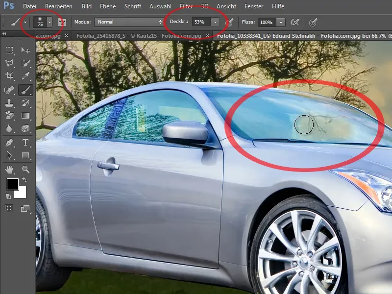
Task: Open the Fenster menu
Action: pyautogui.click(x=254, y=6)
